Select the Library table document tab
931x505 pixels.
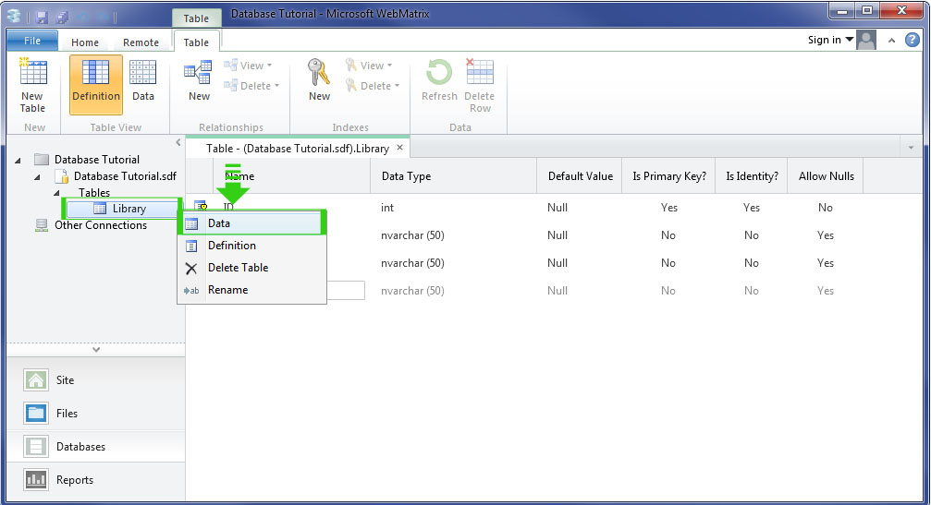[x=297, y=149]
